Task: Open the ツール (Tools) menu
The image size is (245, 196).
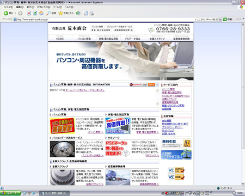Action: pos(57,7)
